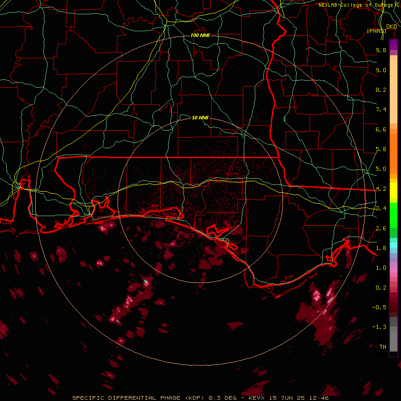Select the 1.8 scale value
Image resolution: width=401 pixels, height=401 pixels.
[x=381, y=248]
